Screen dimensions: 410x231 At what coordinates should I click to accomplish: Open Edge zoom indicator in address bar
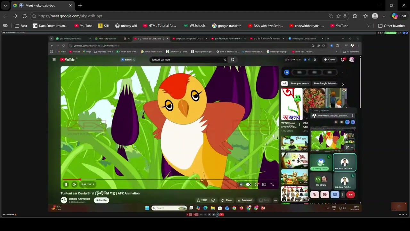coord(331,16)
